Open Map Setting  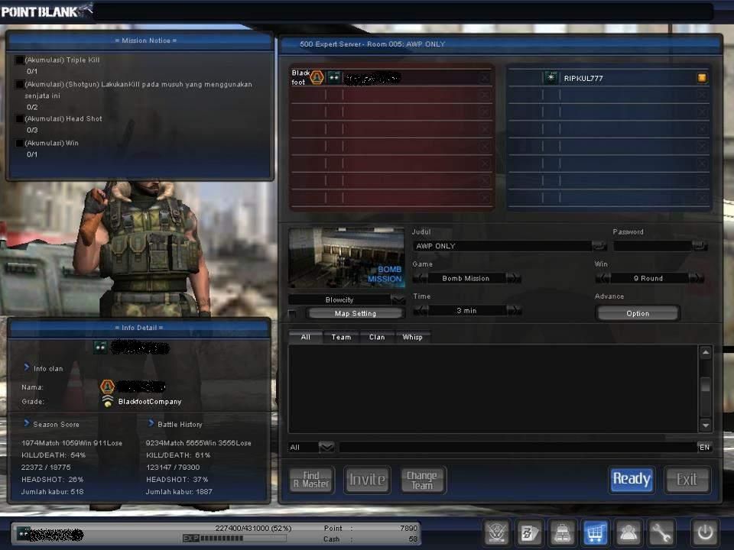(x=356, y=313)
